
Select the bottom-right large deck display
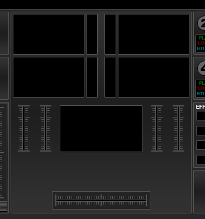(154, 77)
